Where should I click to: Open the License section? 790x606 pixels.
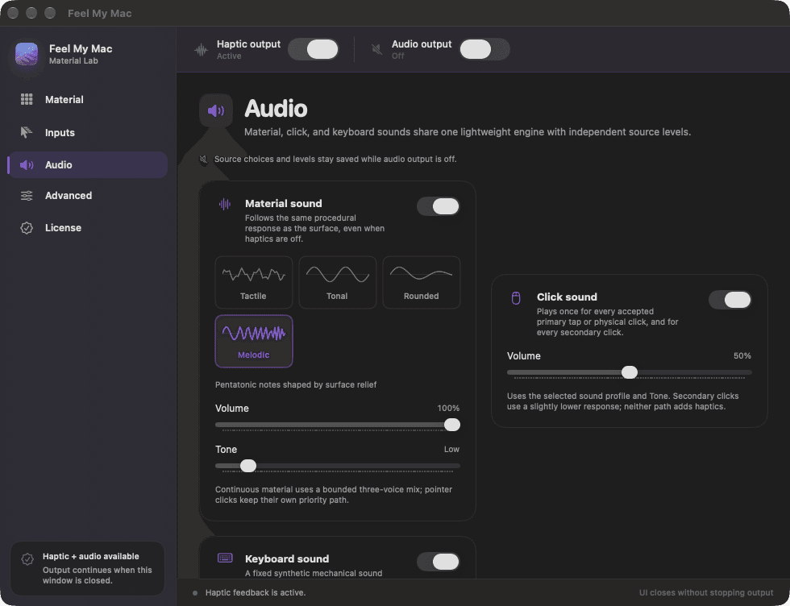click(88, 228)
